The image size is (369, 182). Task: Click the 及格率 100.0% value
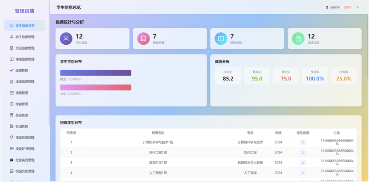pos(315,79)
